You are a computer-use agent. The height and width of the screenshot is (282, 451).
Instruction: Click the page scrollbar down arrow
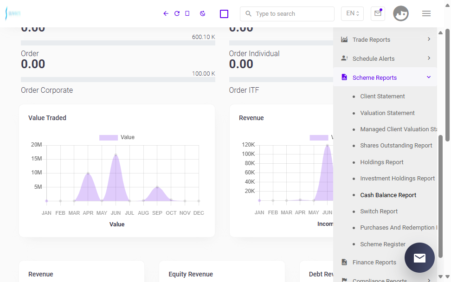[447, 276]
